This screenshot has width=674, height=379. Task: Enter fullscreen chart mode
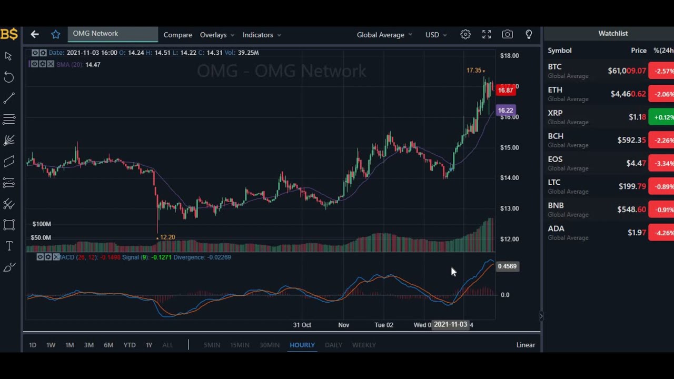tap(487, 34)
